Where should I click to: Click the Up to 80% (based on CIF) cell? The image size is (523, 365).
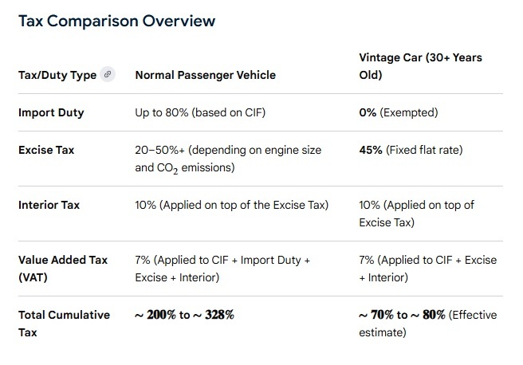coord(200,112)
